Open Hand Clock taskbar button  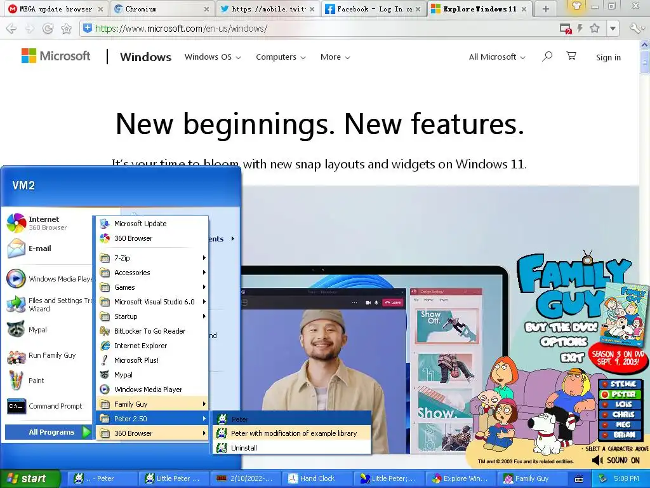tap(317, 479)
